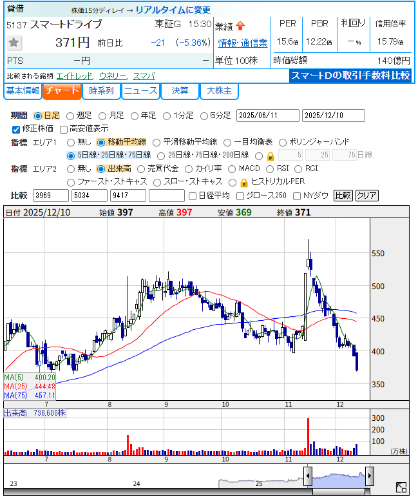The height and width of the screenshot is (497, 418).
Task: Enable the 高安値表示 checkbox
Action: point(63,128)
